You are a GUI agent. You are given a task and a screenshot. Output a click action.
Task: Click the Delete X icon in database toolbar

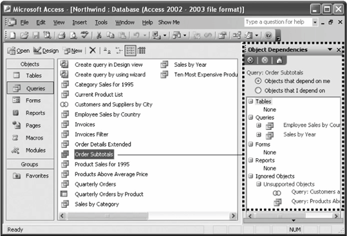tap(93, 51)
